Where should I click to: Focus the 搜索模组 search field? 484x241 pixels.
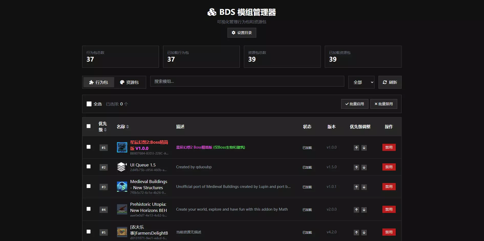(x=247, y=81)
